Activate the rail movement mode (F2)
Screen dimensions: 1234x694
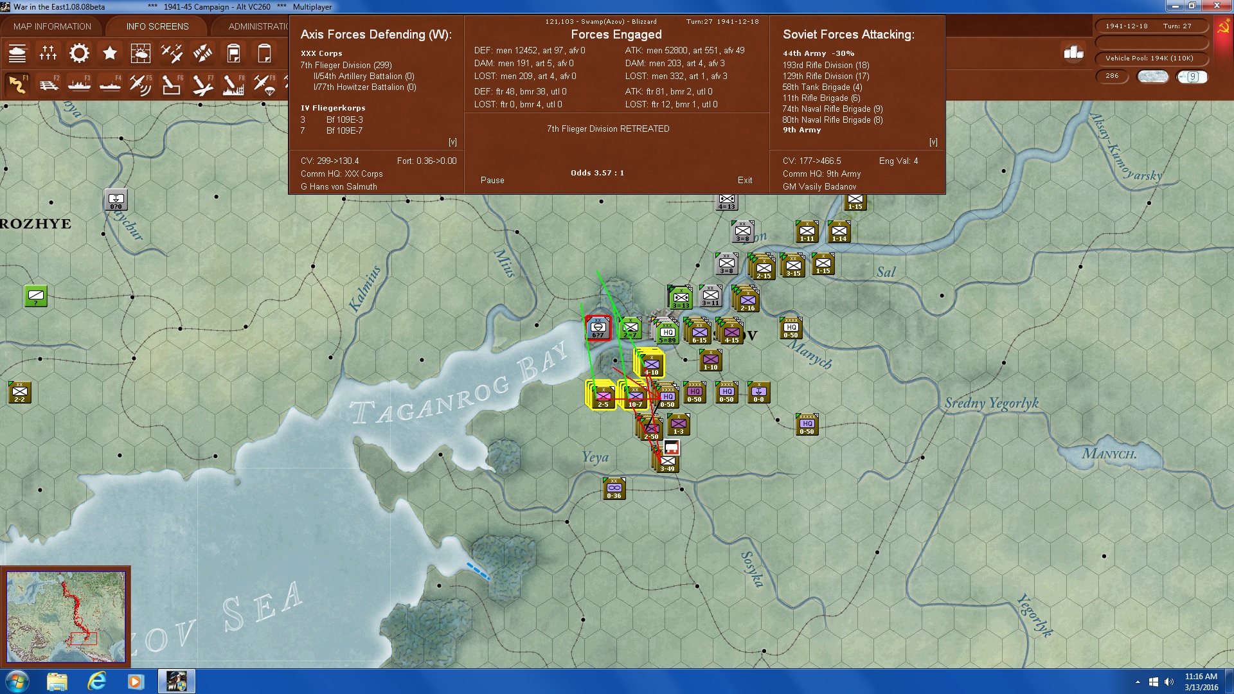click(49, 84)
